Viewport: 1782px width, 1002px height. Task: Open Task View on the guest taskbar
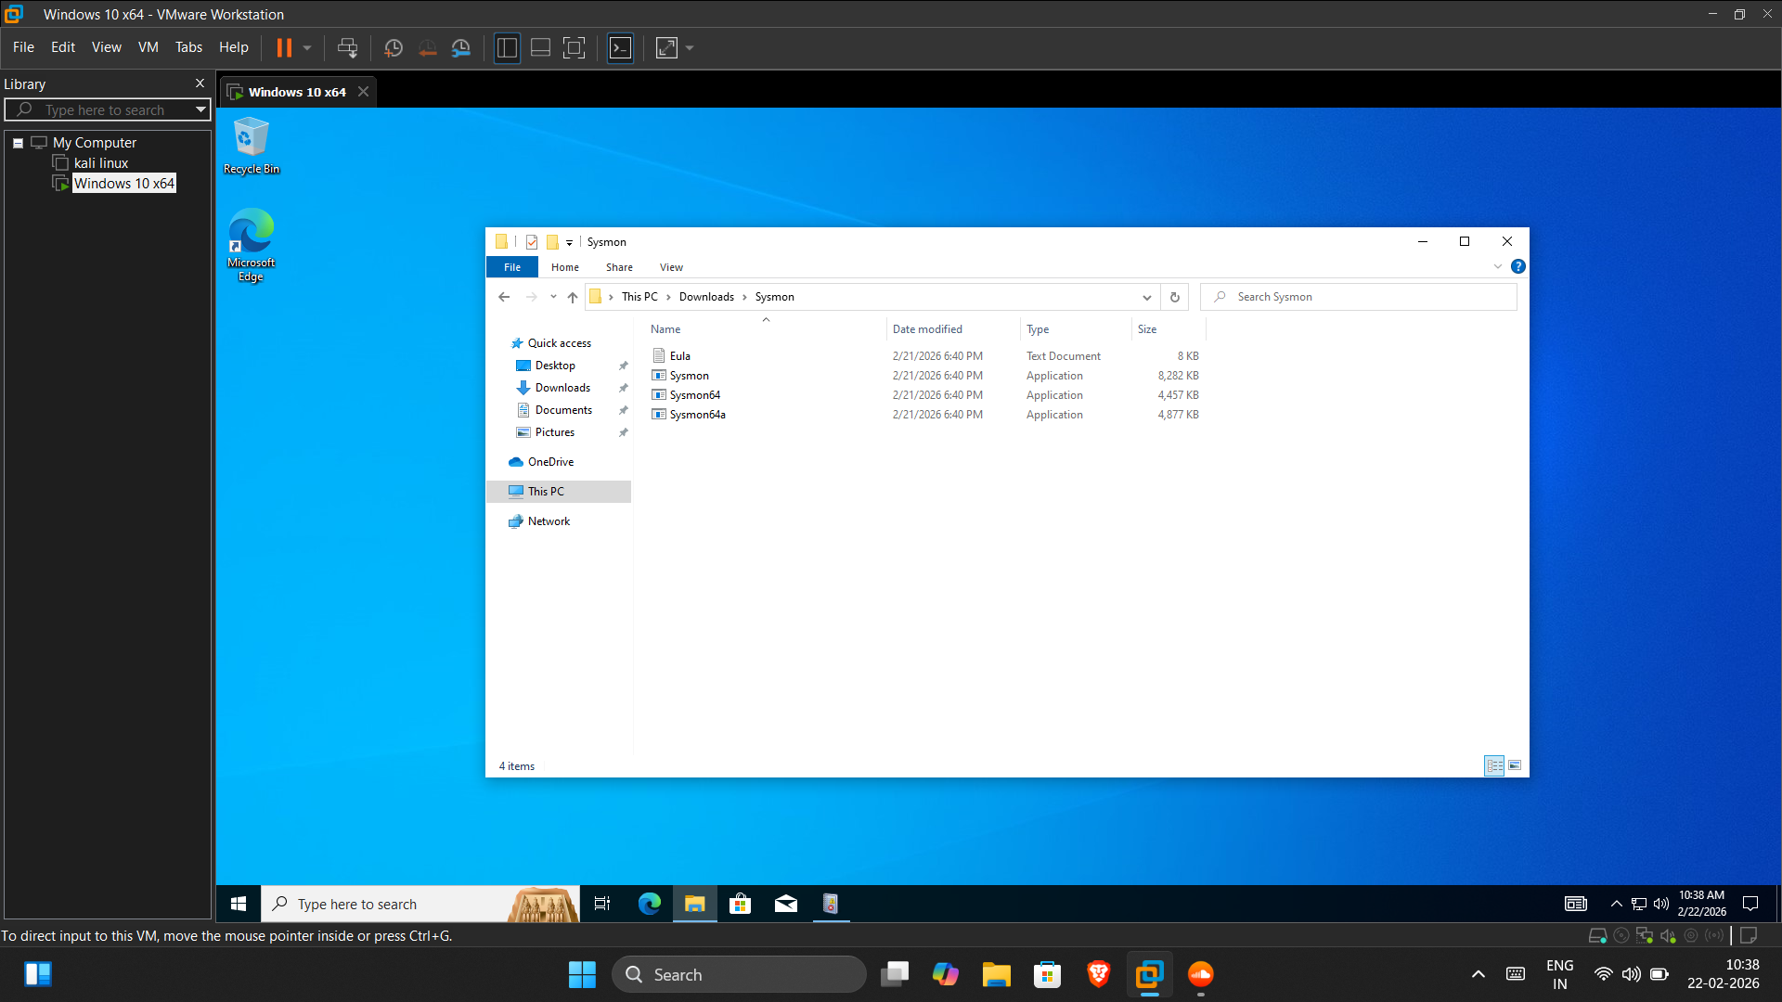coord(601,904)
